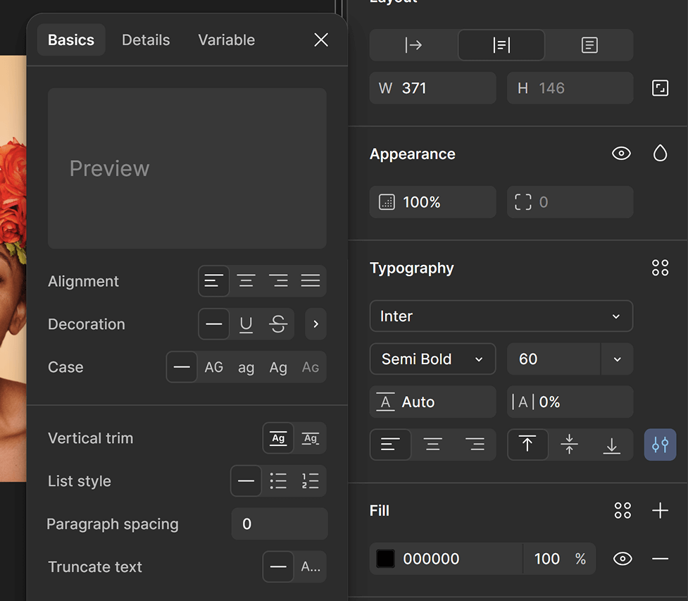
Task: Click the underline decoration icon
Action: coord(246,324)
